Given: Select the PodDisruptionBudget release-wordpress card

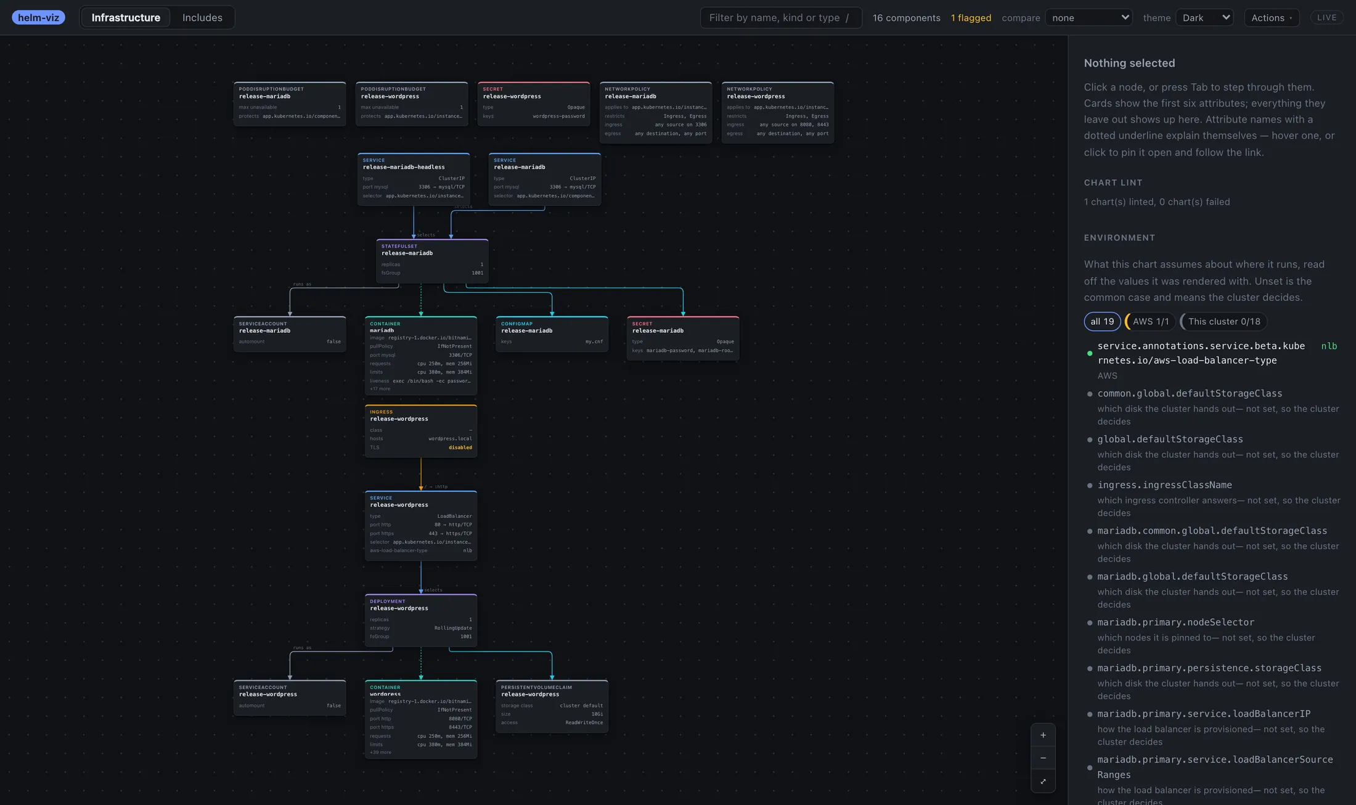Looking at the screenshot, I should pos(411,104).
